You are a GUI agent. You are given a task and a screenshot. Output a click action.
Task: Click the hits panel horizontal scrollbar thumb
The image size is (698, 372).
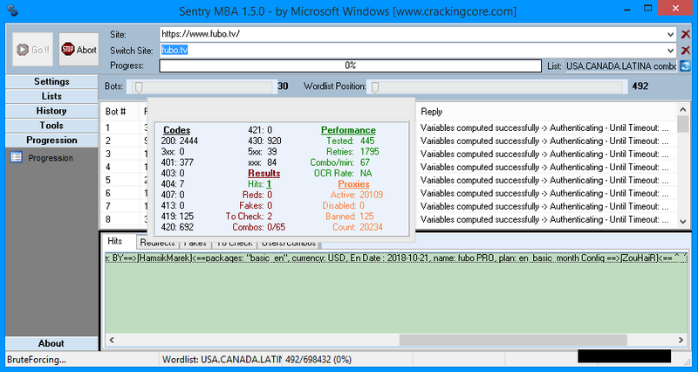pyautogui.click(x=513, y=340)
